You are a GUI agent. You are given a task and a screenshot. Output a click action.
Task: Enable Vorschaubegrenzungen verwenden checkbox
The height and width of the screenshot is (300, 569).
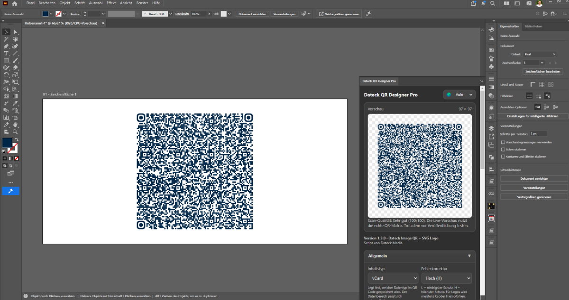click(x=503, y=142)
